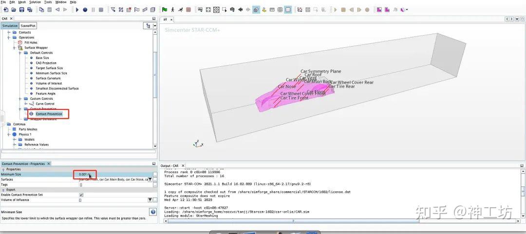The width and height of the screenshot is (526, 234).
Task: Expand the Models folder under Physics 1
Action: tap(15, 140)
